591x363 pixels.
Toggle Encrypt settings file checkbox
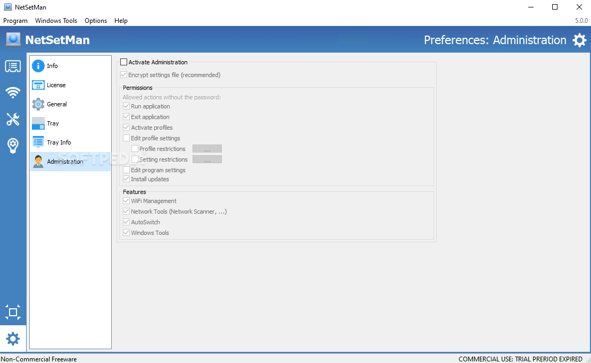pyautogui.click(x=123, y=75)
